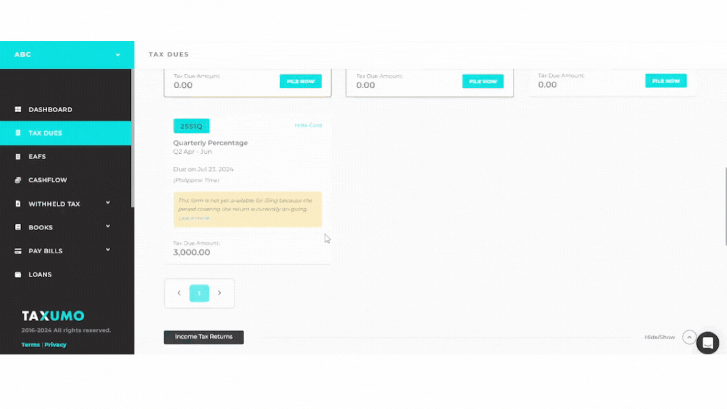Click the EAFS navigation icon

tap(18, 156)
